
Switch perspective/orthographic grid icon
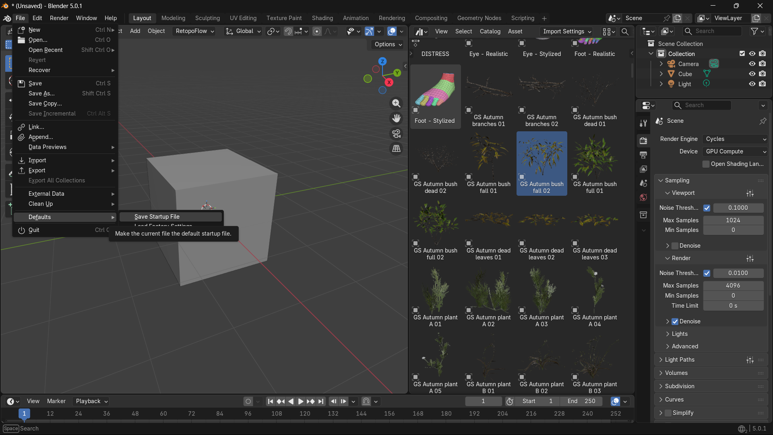397,149
